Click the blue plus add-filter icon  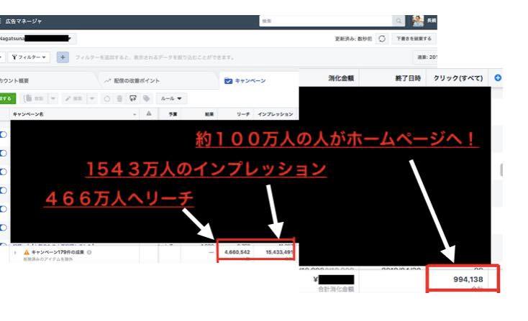click(x=63, y=57)
